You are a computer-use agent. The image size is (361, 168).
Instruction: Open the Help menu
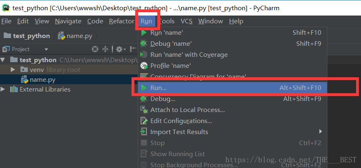tap(236, 21)
